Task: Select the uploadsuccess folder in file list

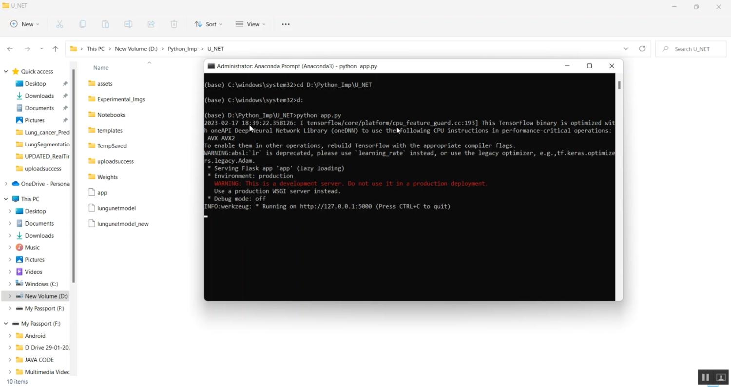Action: tap(111, 161)
